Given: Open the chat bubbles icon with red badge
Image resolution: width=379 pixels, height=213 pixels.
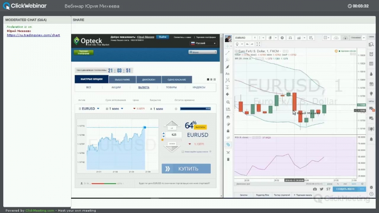Looking at the screenshot, I should point(371,109).
